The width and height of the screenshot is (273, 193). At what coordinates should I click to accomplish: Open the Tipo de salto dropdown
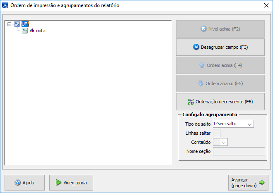point(233,124)
